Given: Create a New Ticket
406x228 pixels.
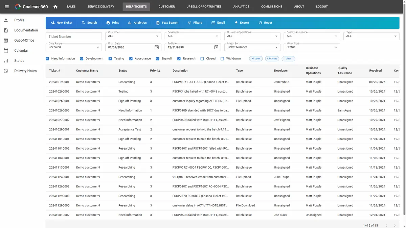Looking at the screenshot, I should tap(62, 23).
